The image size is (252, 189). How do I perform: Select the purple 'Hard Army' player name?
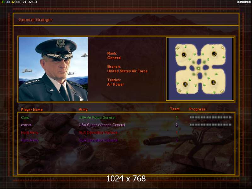[30, 140]
